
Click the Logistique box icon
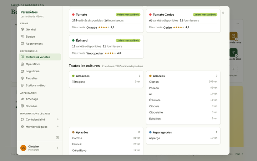[22, 71]
